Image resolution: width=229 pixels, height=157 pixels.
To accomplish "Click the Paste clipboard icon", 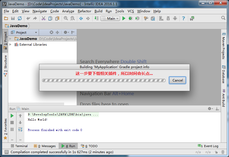I will pyautogui.click(x=57, y=18).
